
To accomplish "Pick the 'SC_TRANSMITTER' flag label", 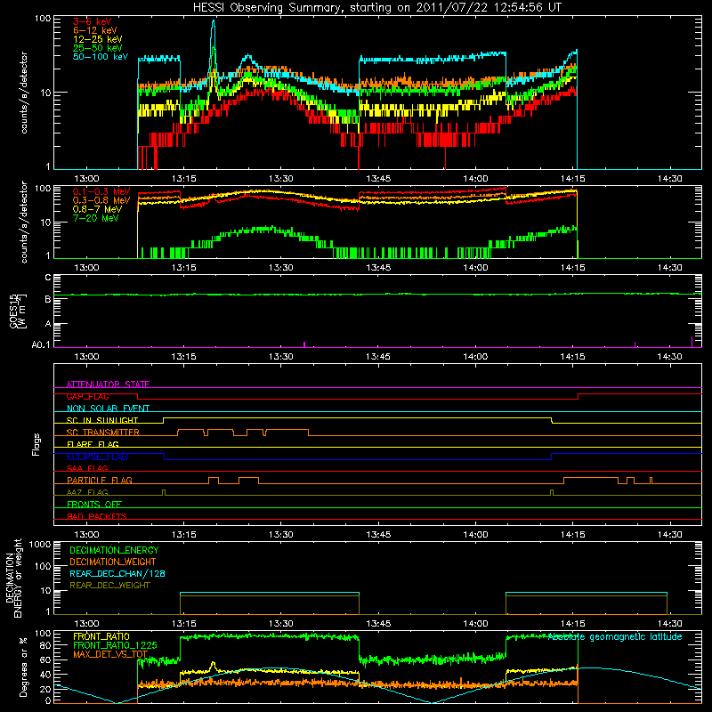I will click(103, 433).
